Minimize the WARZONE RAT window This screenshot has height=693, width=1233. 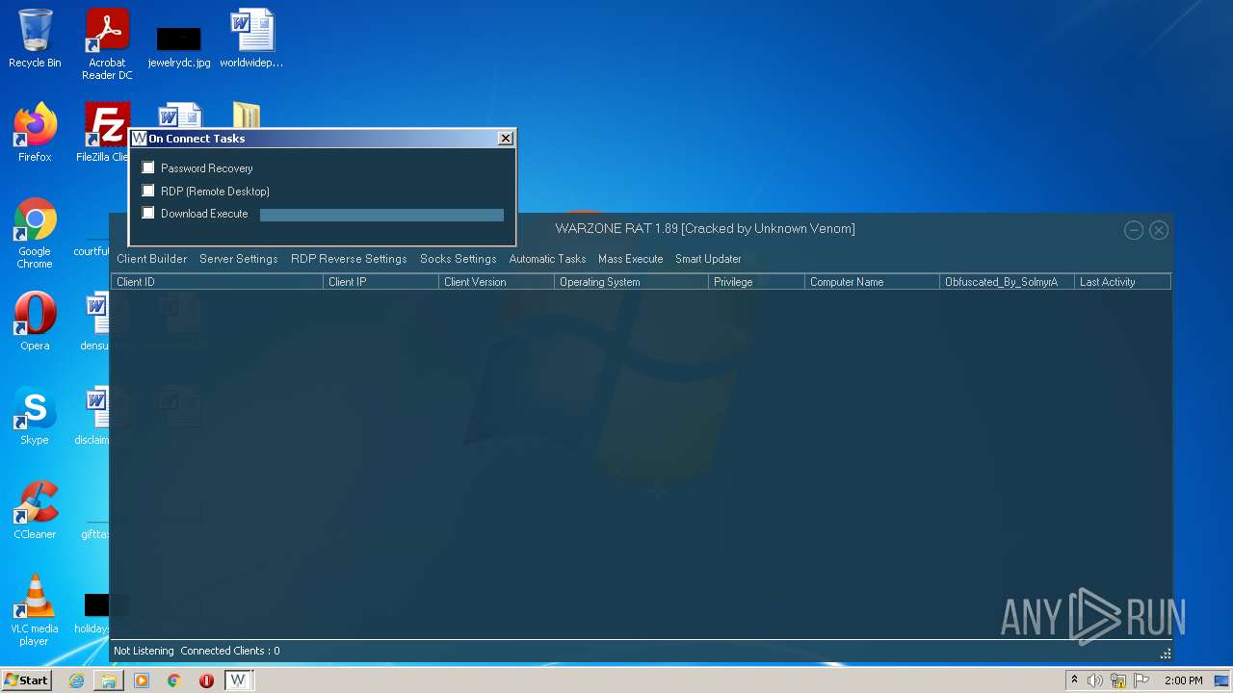point(1134,230)
